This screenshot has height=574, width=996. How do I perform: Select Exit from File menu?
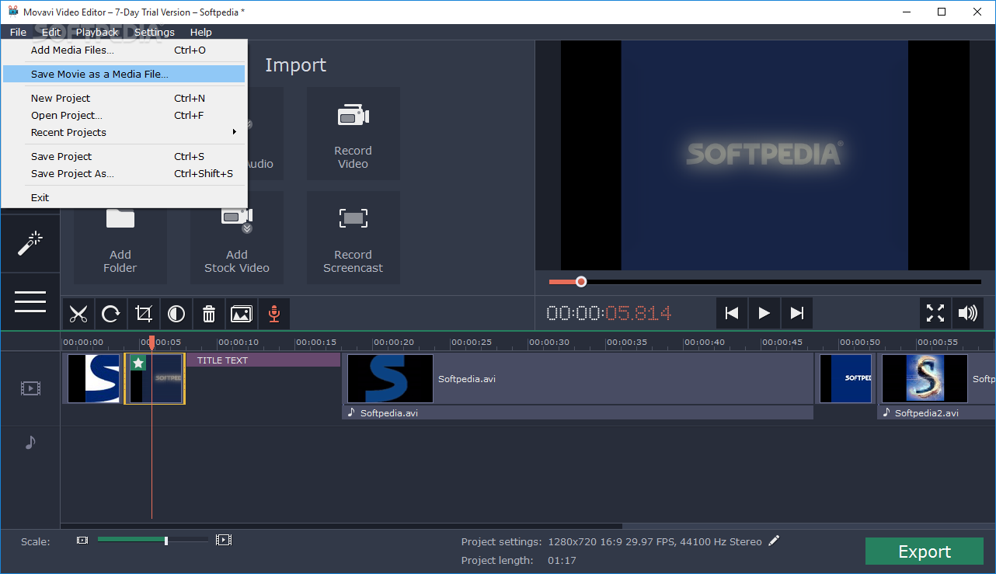(x=124, y=198)
